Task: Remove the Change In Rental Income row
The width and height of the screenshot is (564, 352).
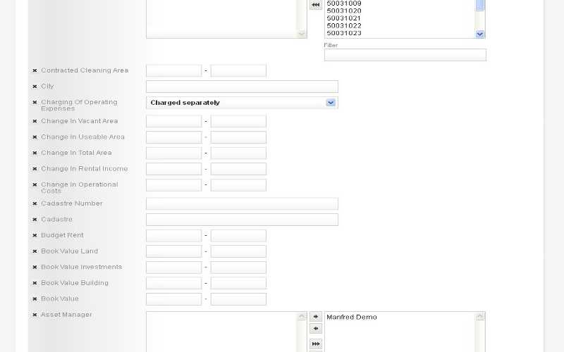Action: 35,169
